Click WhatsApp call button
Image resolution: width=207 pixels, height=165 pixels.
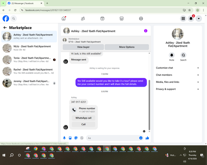click(x=84, y=118)
